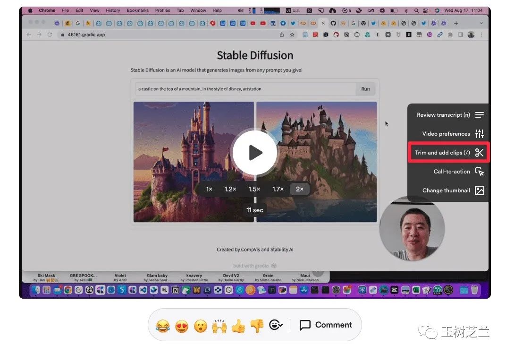Screen dimensions: 506x354
Task: Click the Spotlight search icon in menu bar
Action: (416, 10)
